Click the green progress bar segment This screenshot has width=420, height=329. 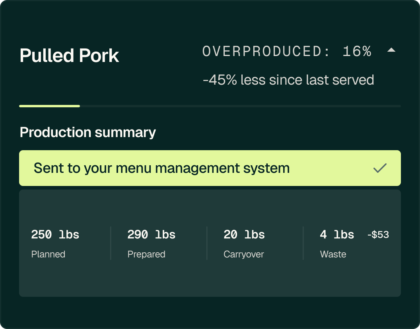49,106
